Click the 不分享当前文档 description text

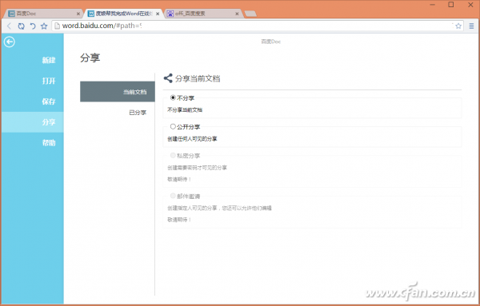(x=185, y=109)
